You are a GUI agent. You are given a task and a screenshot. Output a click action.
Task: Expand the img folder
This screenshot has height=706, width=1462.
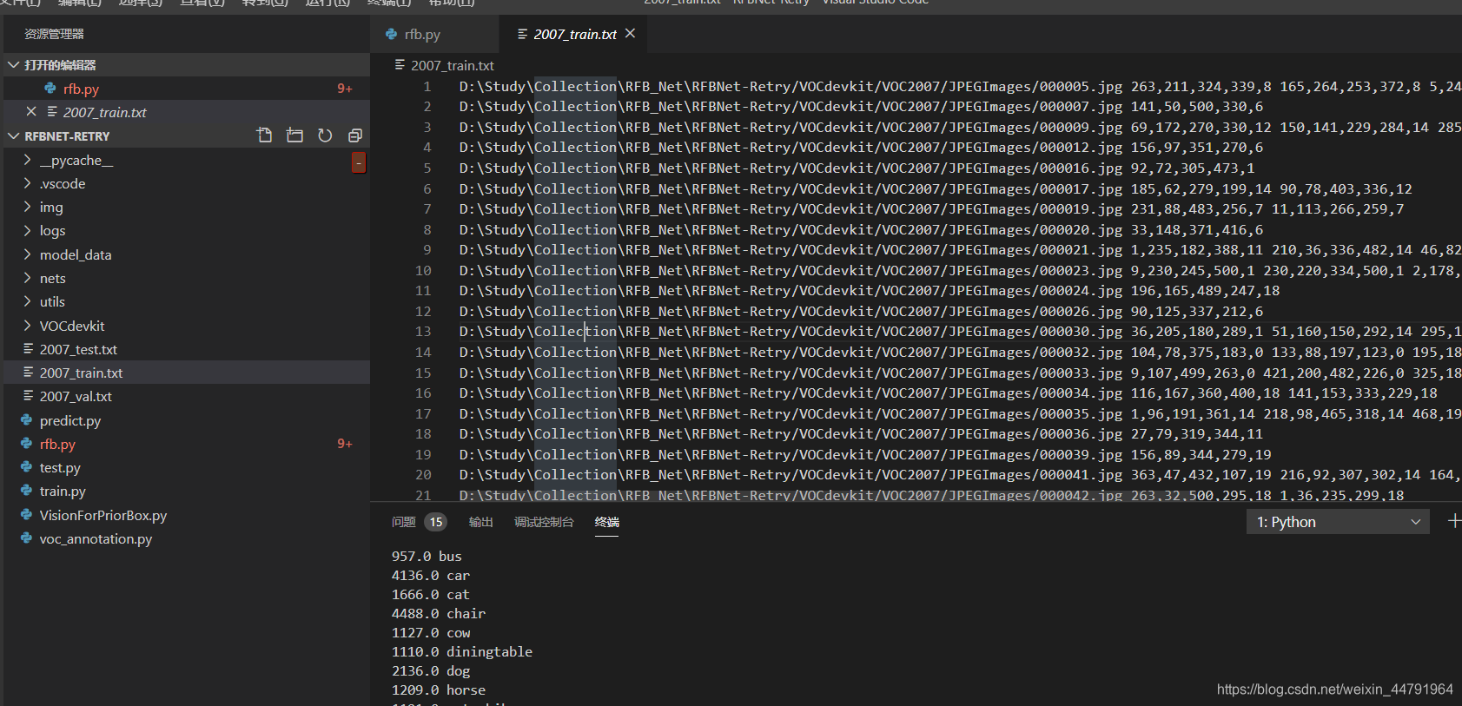(187, 208)
